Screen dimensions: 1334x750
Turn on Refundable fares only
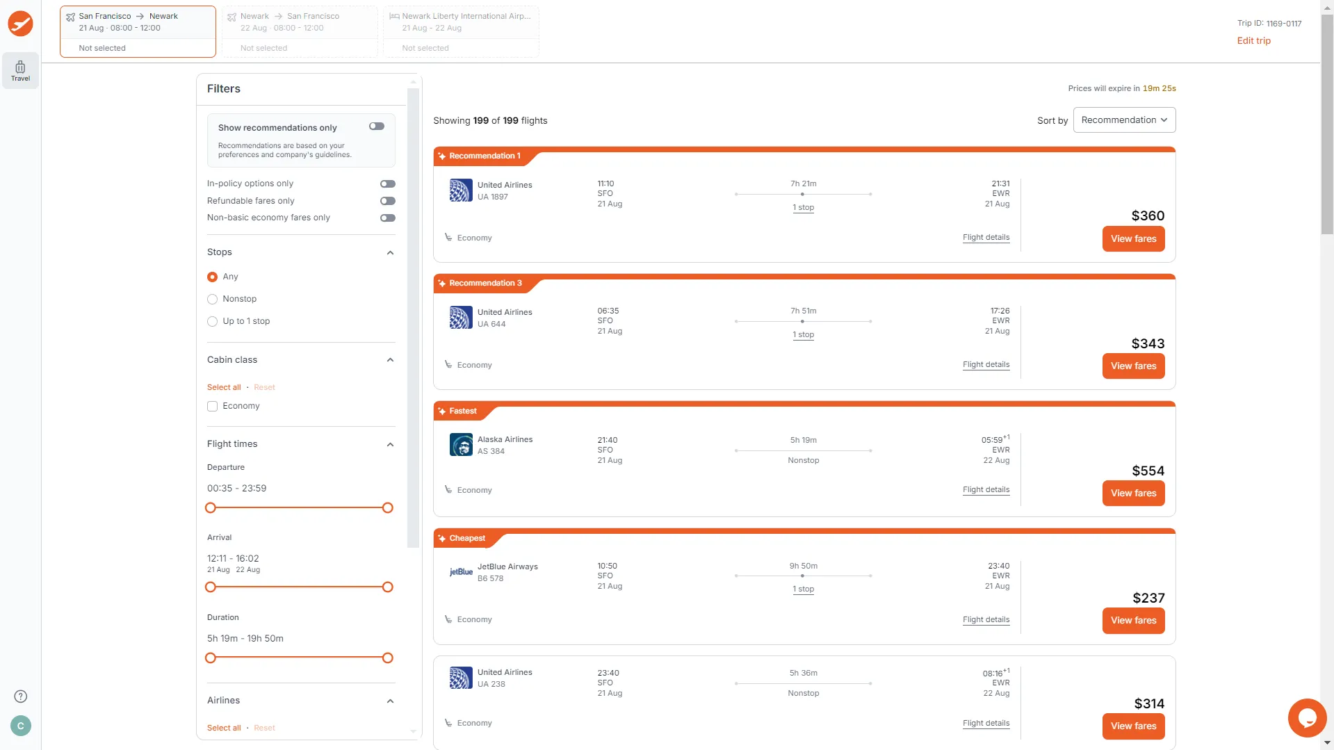pos(388,201)
